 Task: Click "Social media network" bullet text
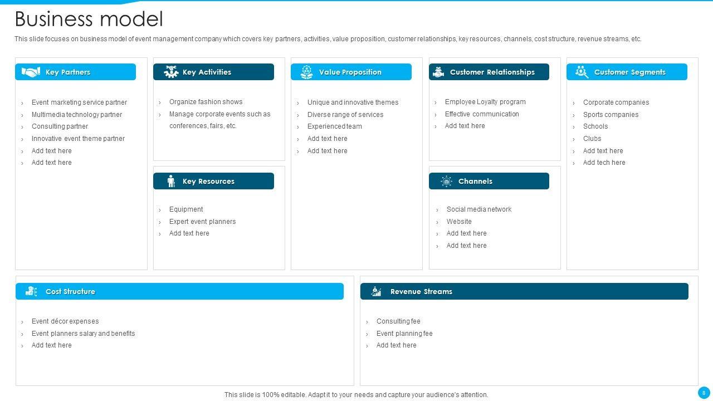click(479, 209)
